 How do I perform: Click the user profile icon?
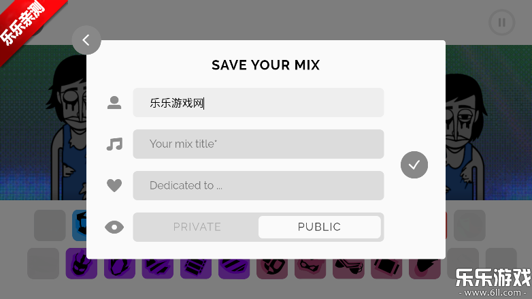pyautogui.click(x=114, y=103)
